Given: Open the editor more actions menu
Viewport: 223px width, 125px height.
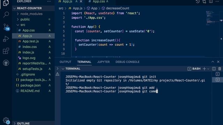Looking at the screenshot, I should coord(217,1).
